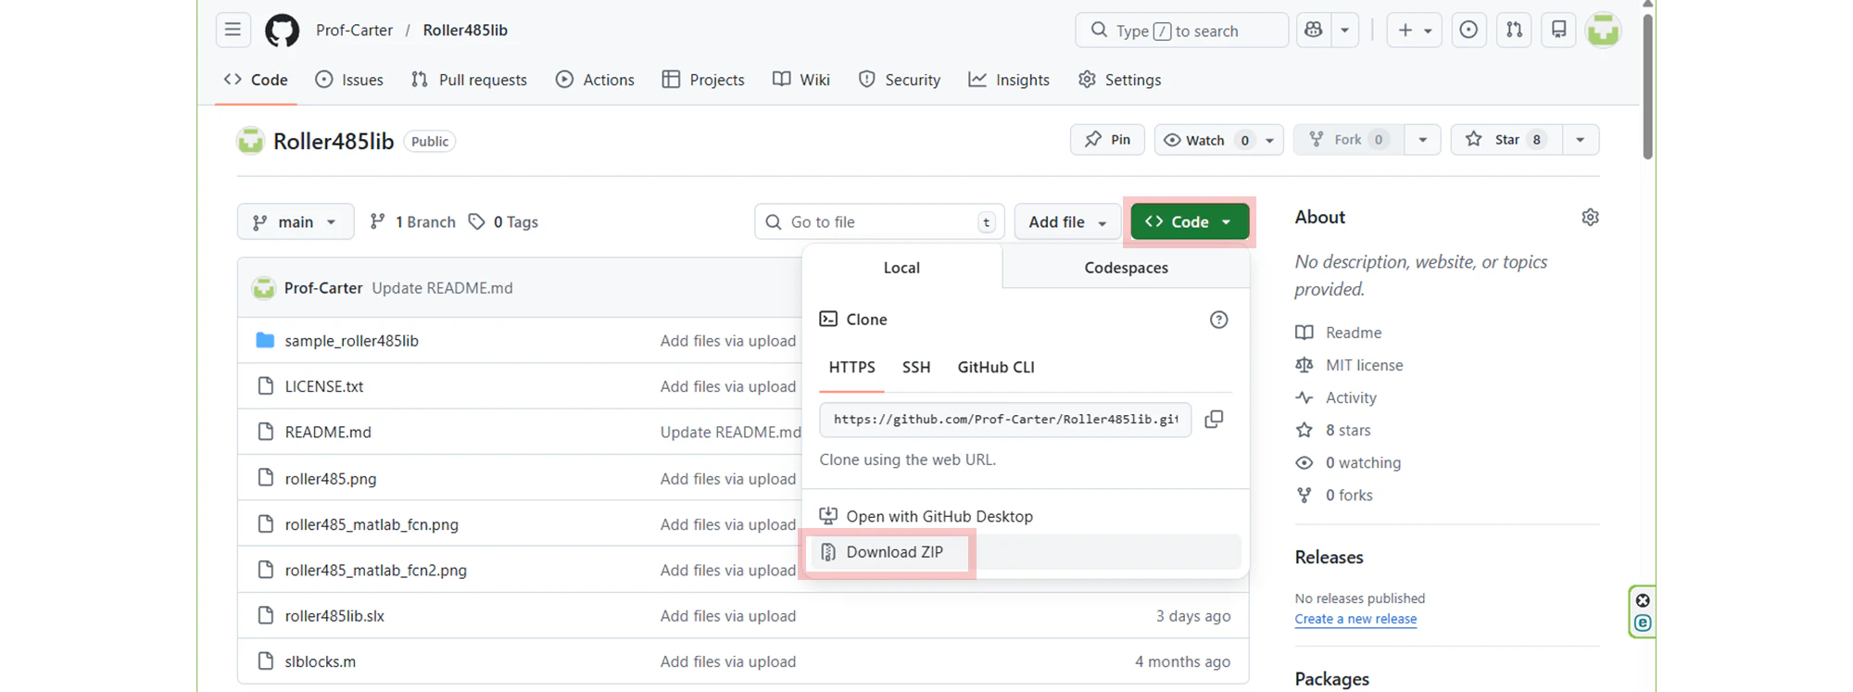This screenshot has width=1853, height=692.
Task: Open the Projects tab
Action: click(x=703, y=80)
